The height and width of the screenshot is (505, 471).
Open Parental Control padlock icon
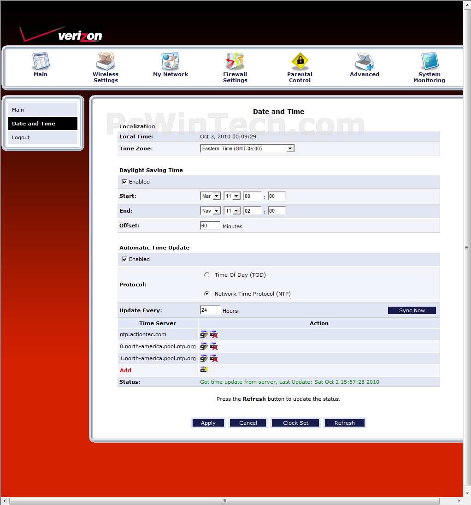point(300,61)
